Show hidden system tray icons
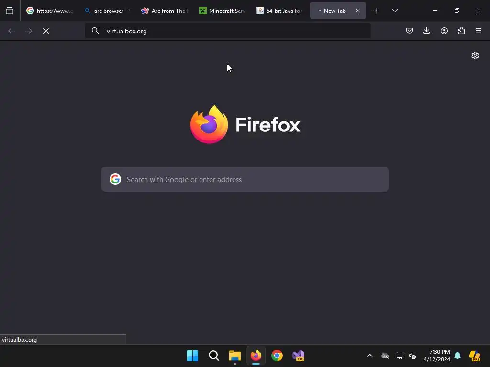Screen dimensions: 490x367 point(370,356)
